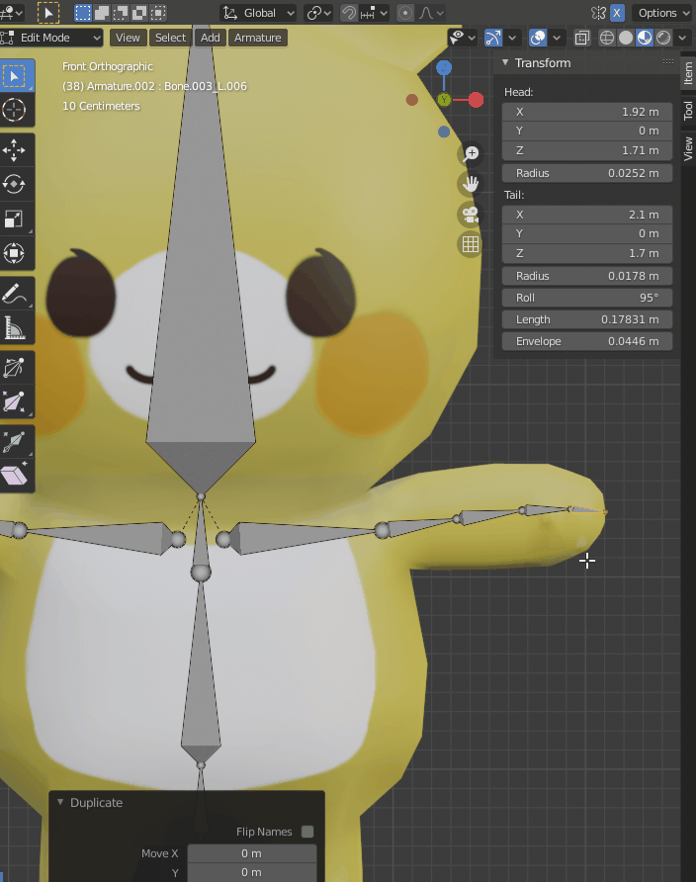Toggle proportional editing
Screen dimensions: 696x882
coord(404,13)
